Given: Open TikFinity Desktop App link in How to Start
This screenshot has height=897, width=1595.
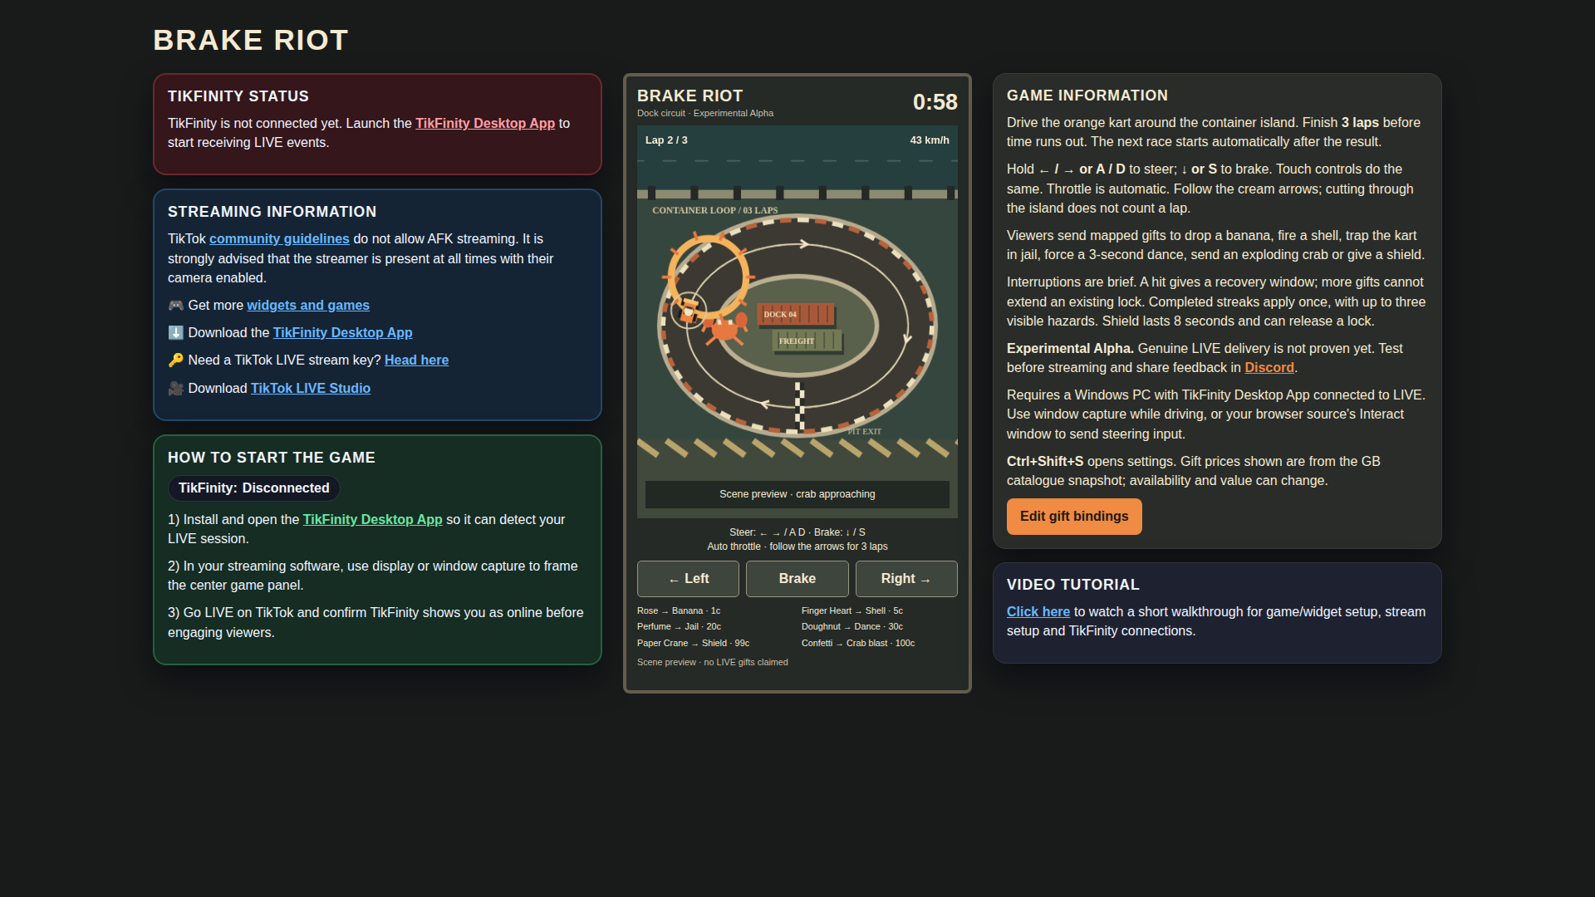Looking at the screenshot, I should click(x=372, y=519).
